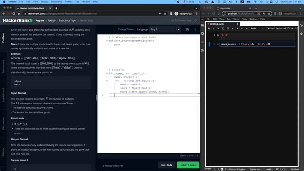Open the Python breadcrumb link
Viewport: 304px width, 171px height.
[52, 21]
